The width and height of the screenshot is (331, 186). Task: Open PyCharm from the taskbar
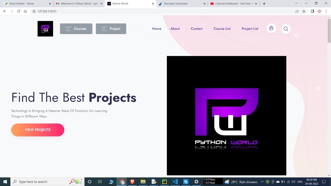[164, 182]
